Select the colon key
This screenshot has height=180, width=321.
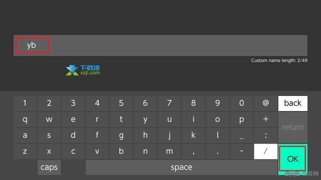tap(266, 135)
